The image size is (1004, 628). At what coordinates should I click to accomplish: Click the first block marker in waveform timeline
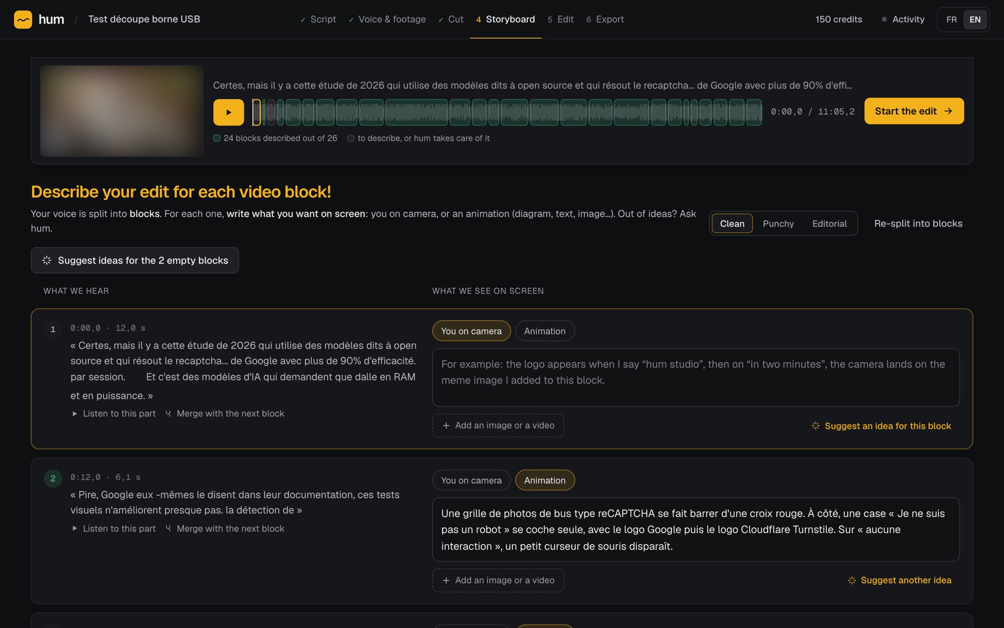click(x=257, y=112)
